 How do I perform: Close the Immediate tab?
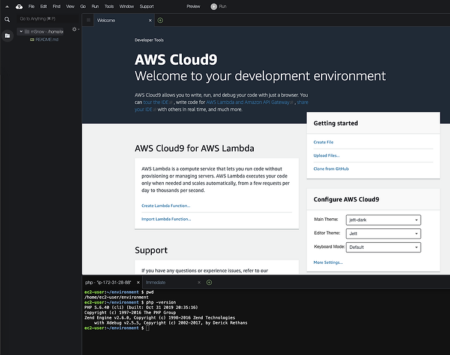[199, 282]
